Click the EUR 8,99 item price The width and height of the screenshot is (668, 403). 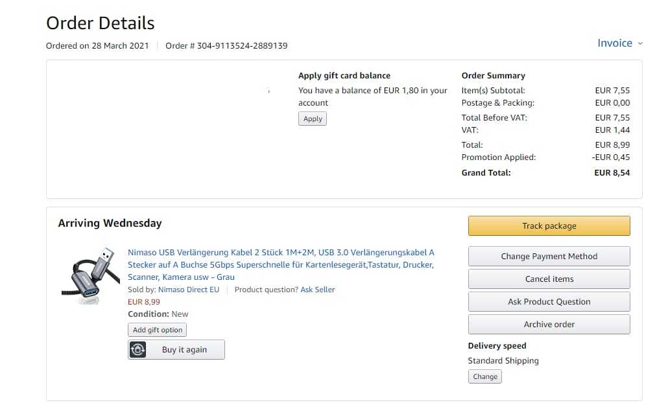coord(144,302)
